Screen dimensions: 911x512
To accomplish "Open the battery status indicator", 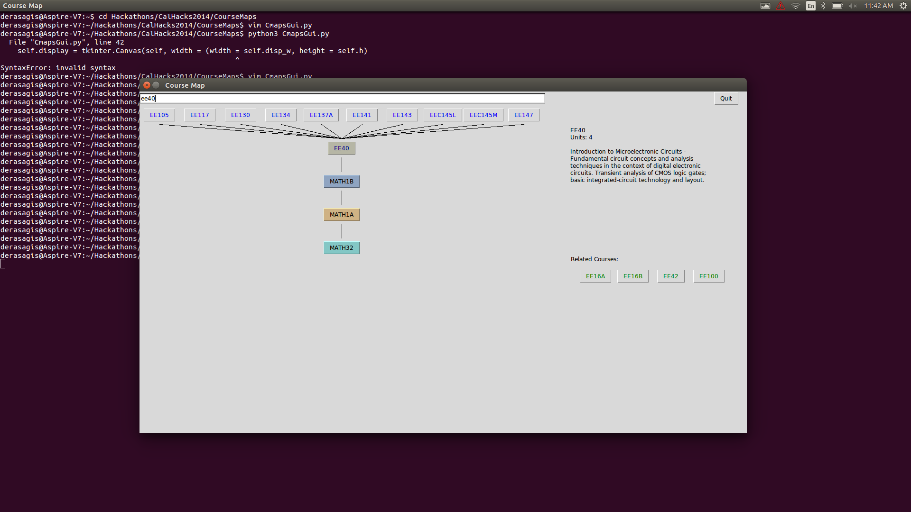I will pyautogui.click(x=837, y=6).
